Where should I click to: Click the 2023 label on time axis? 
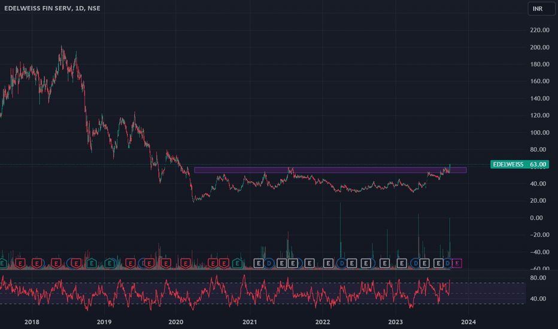tap(395, 322)
